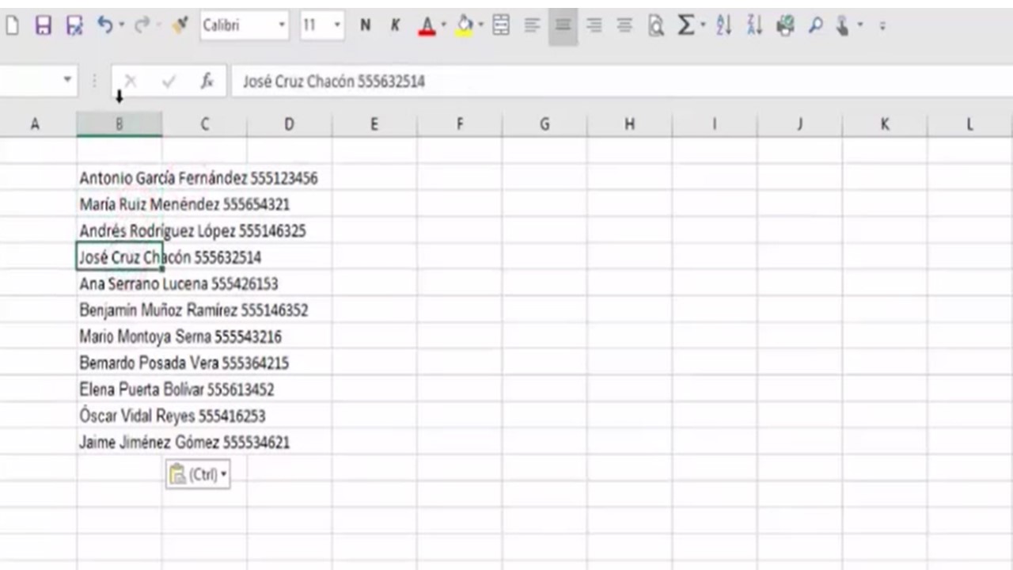Select cell with Óscar Vidal Reyes
Screen dimensions: 1013x570
(x=120, y=416)
